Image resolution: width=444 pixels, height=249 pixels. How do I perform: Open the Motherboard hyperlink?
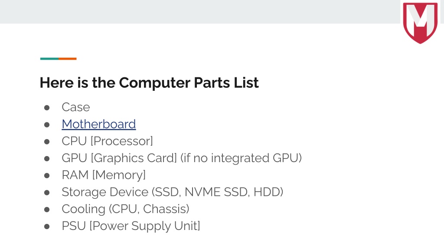[x=99, y=124]
